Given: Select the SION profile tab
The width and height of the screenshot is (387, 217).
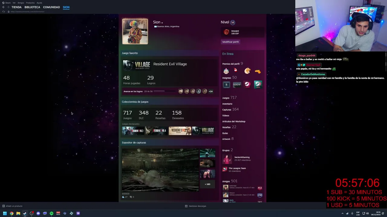Looking at the screenshot, I should pos(66,7).
